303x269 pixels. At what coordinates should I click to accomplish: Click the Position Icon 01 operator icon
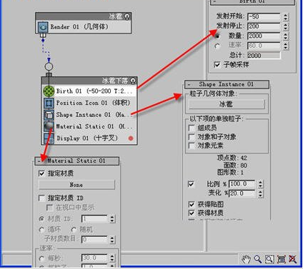coord(49,103)
